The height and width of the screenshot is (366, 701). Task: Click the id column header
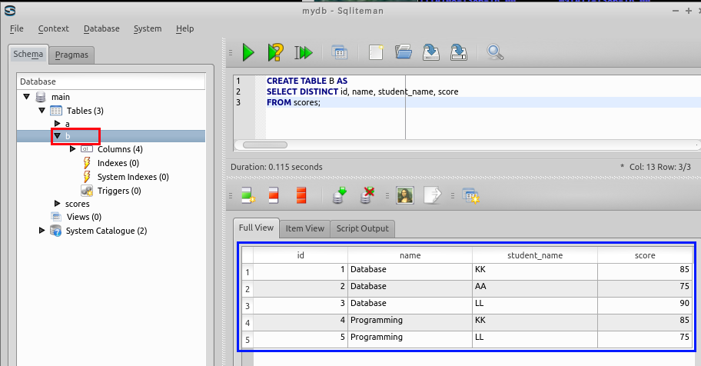point(301,255)
